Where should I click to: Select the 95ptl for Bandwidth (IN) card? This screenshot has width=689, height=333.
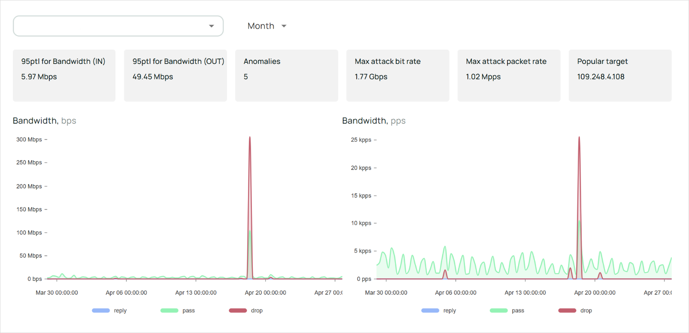click(64, 76)
